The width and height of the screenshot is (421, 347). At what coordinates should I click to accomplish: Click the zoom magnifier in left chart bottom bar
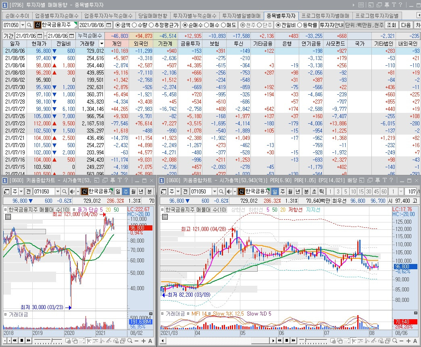point(130,341)
